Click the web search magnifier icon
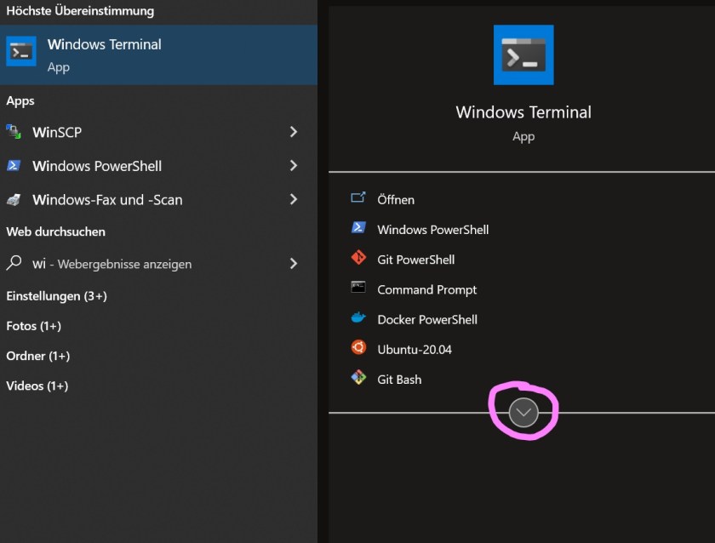 pos(14,263)
